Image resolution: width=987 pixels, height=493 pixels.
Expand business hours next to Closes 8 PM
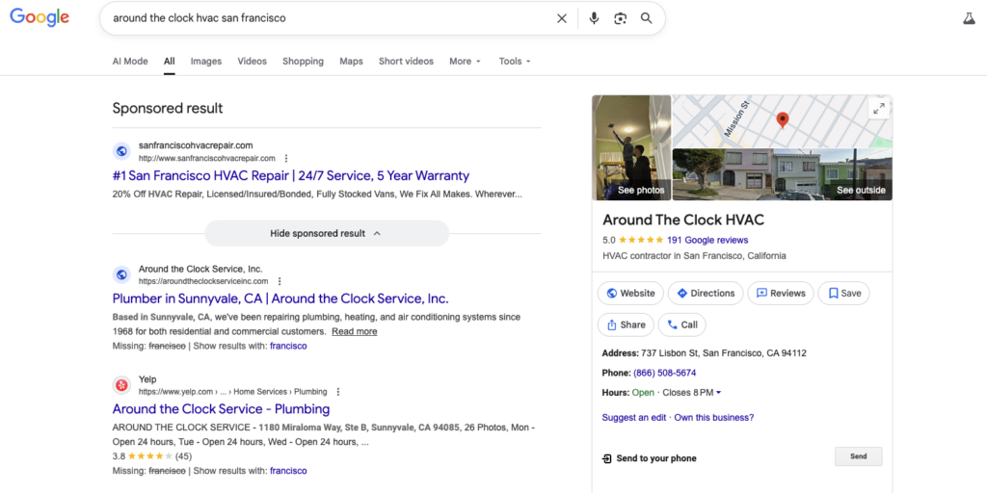[719, 393]
